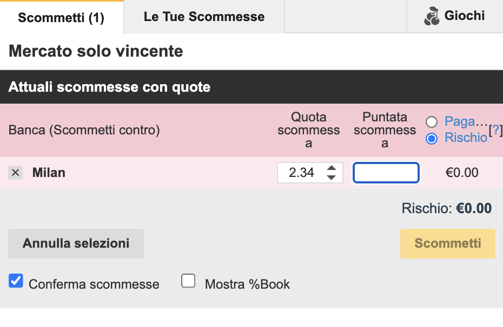
Task: Click the odds field showing 2.34
Action: pos(301,173)
